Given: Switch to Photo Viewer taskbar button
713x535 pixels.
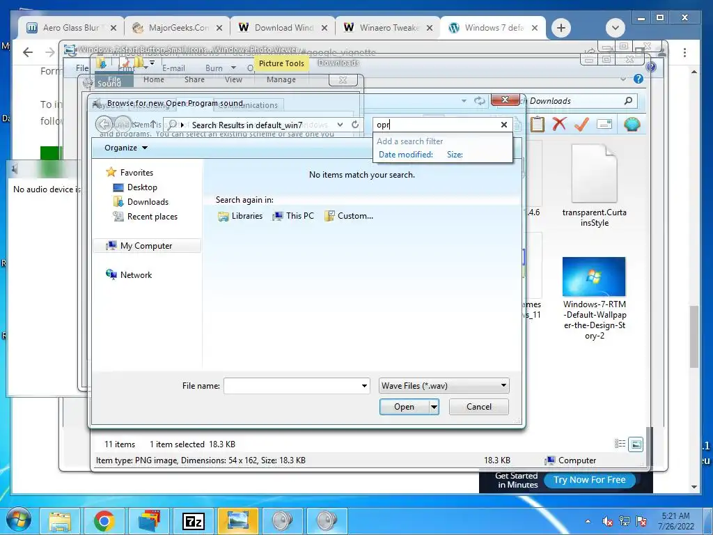Looking at the screenshot, I should pos(238,521).
